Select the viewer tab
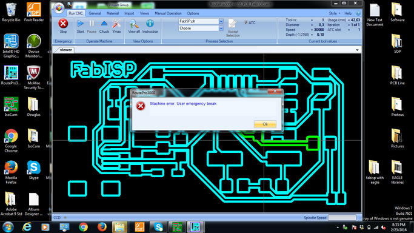The image size is (414, 233). [x=65, y=50]
